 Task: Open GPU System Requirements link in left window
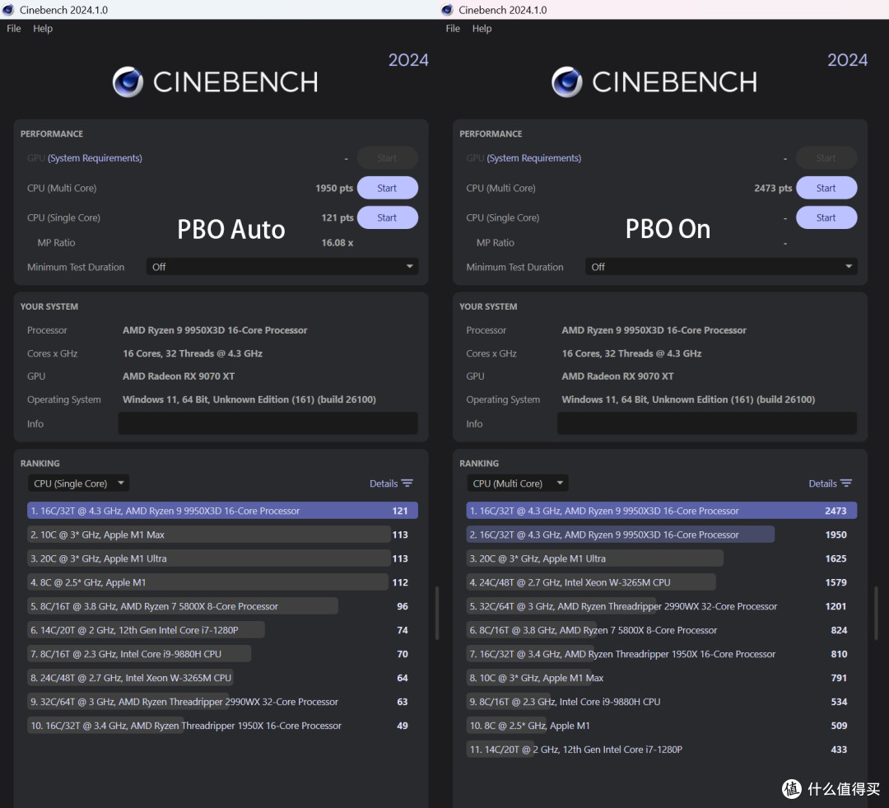[95, 158]
